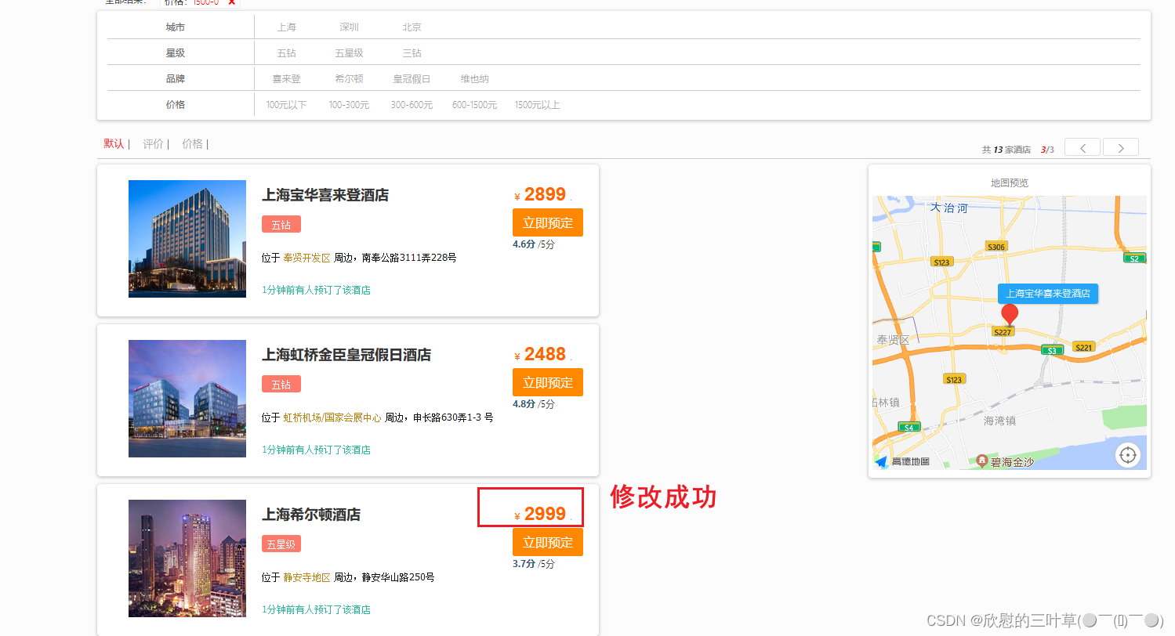The height and width of the screenshot is (636, 1175).
Task: Click 立即预定 for 上海宝华喜来登酒店
Action: 548,222
